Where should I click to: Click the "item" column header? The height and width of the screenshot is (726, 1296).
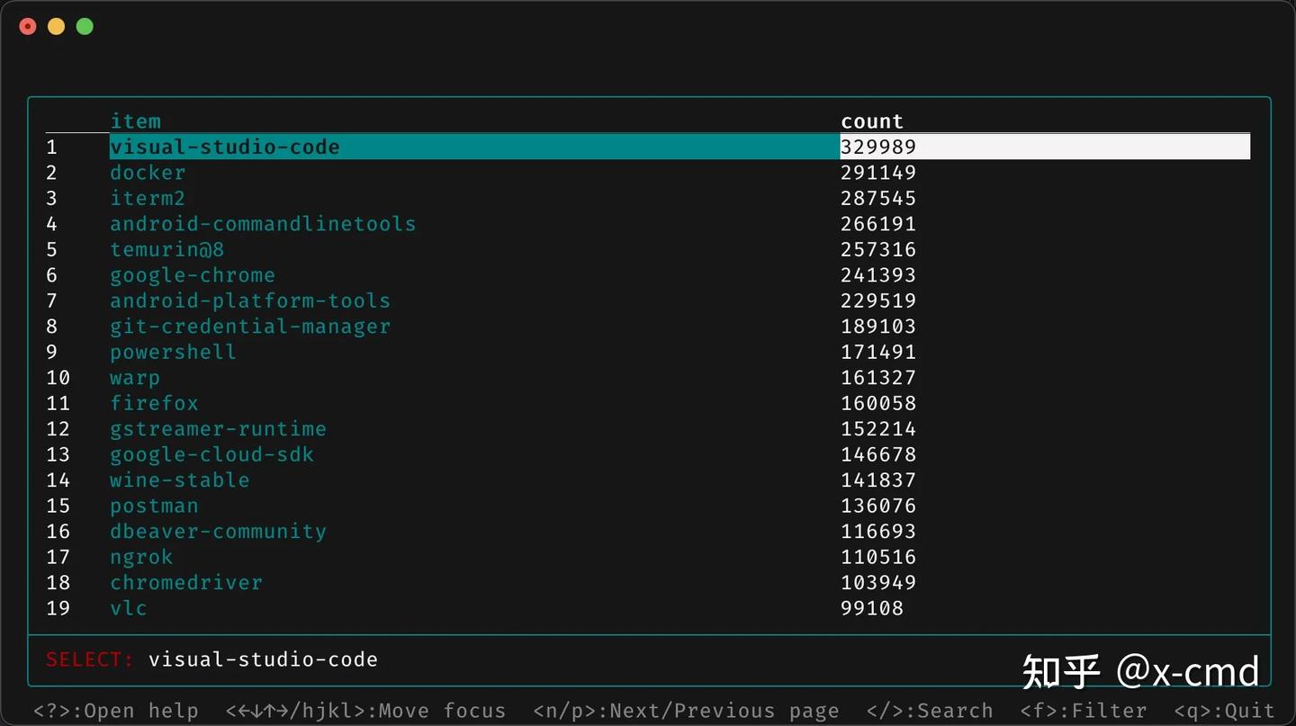click(x=135, y=121)
